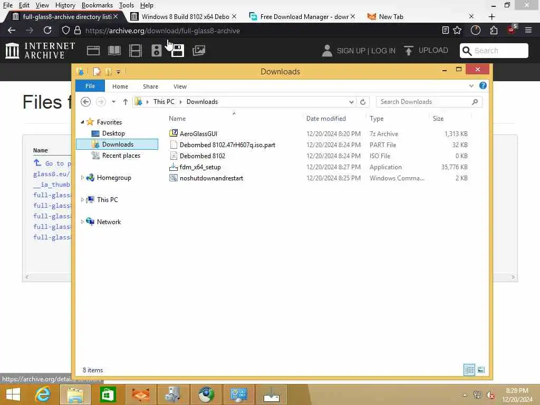Click the Search Downloads field
The width and height of the screenshot is (540, 405).
pos(429,102)
